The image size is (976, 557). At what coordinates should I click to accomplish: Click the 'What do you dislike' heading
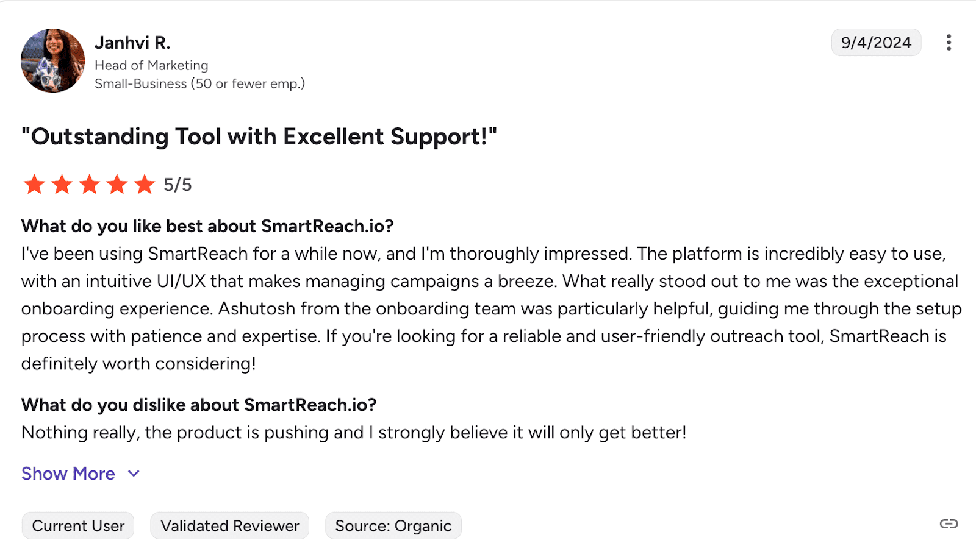pos(199,405)
